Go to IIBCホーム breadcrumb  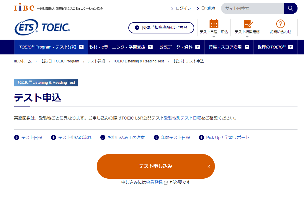coord(23,61)
